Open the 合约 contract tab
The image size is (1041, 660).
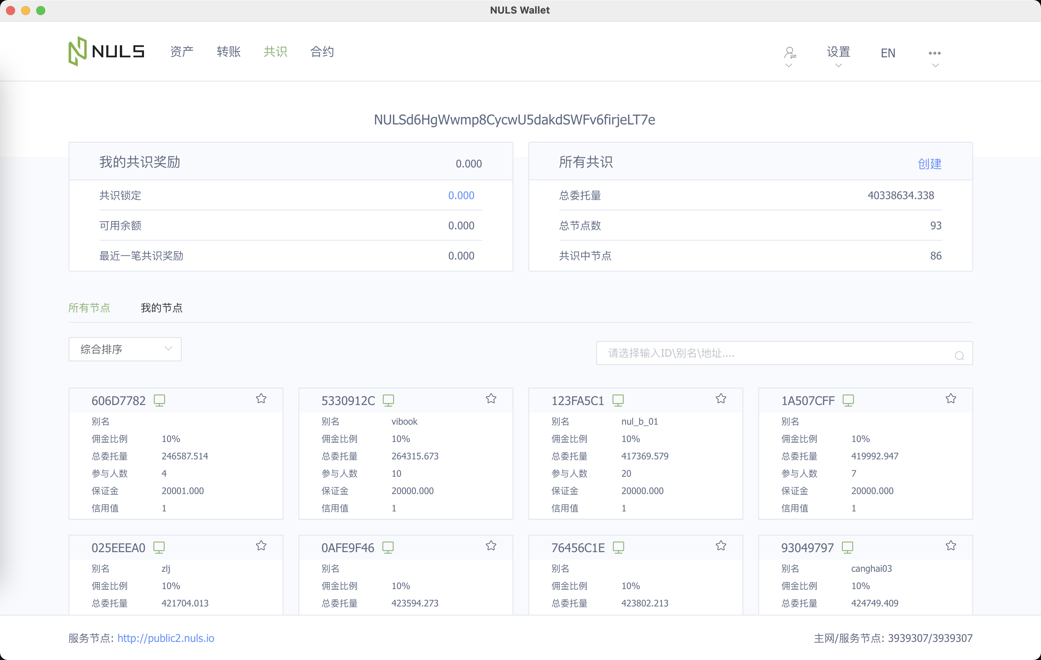point(322,52)
